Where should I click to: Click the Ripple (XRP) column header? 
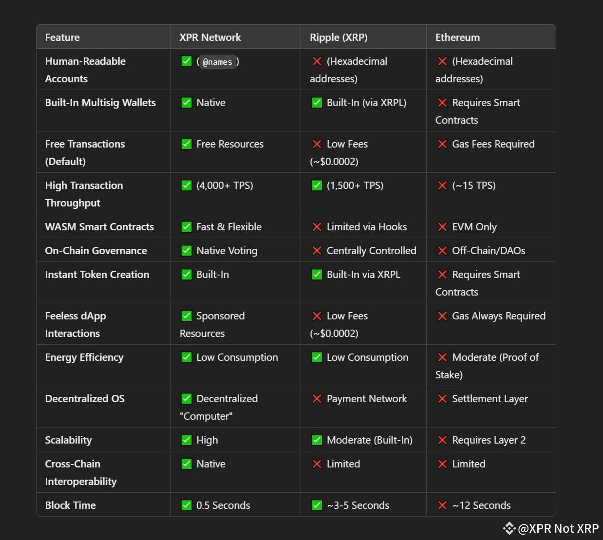(339, 37)
